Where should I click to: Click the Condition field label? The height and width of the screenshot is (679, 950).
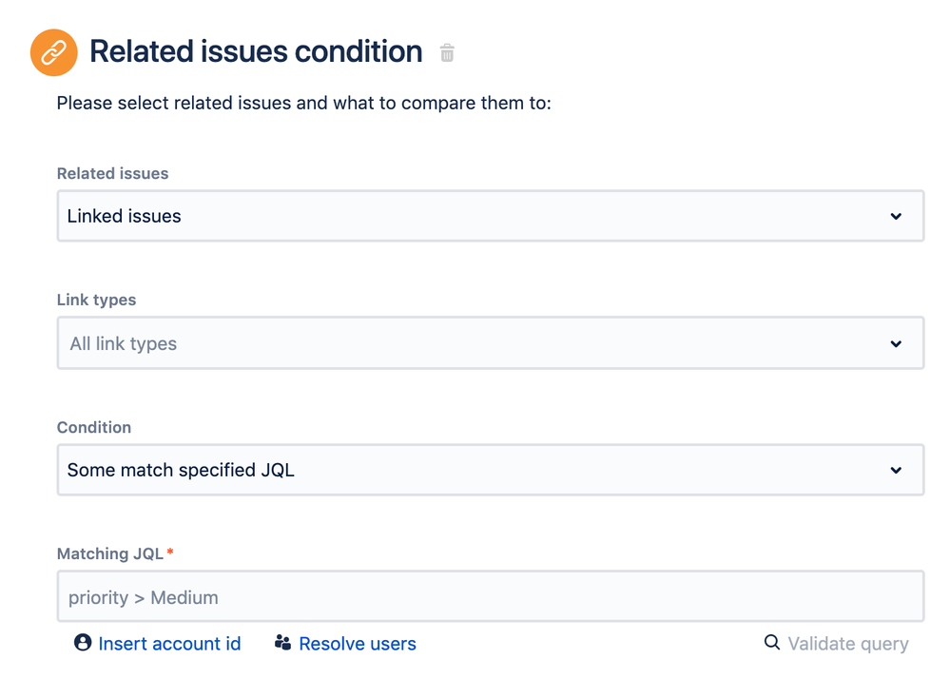pos(94,427)
